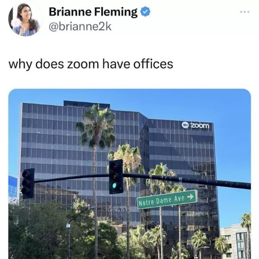Screen dimensions: 259x259
Task: Click the street lamp pole among the trees
Action: click(68, 240)
